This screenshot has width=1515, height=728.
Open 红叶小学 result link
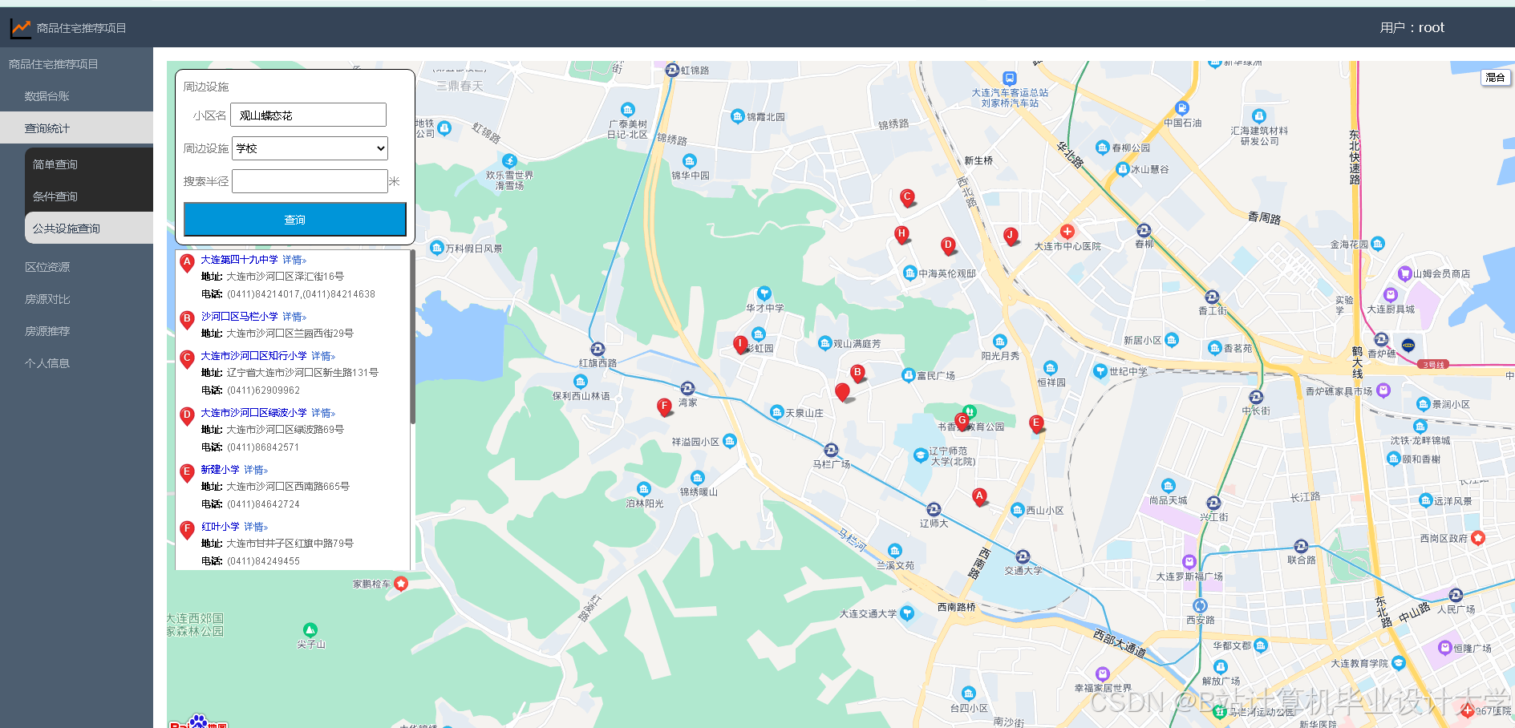tap(220, 527)
